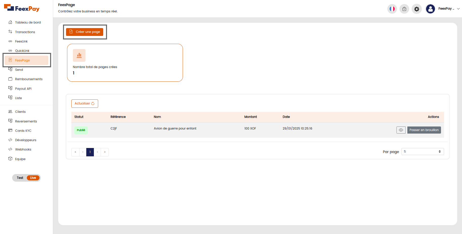Click the date 29/01/2025 10:25:16
Image resolution: width=462 pixels, height=234 pixels.
[297, 129]
